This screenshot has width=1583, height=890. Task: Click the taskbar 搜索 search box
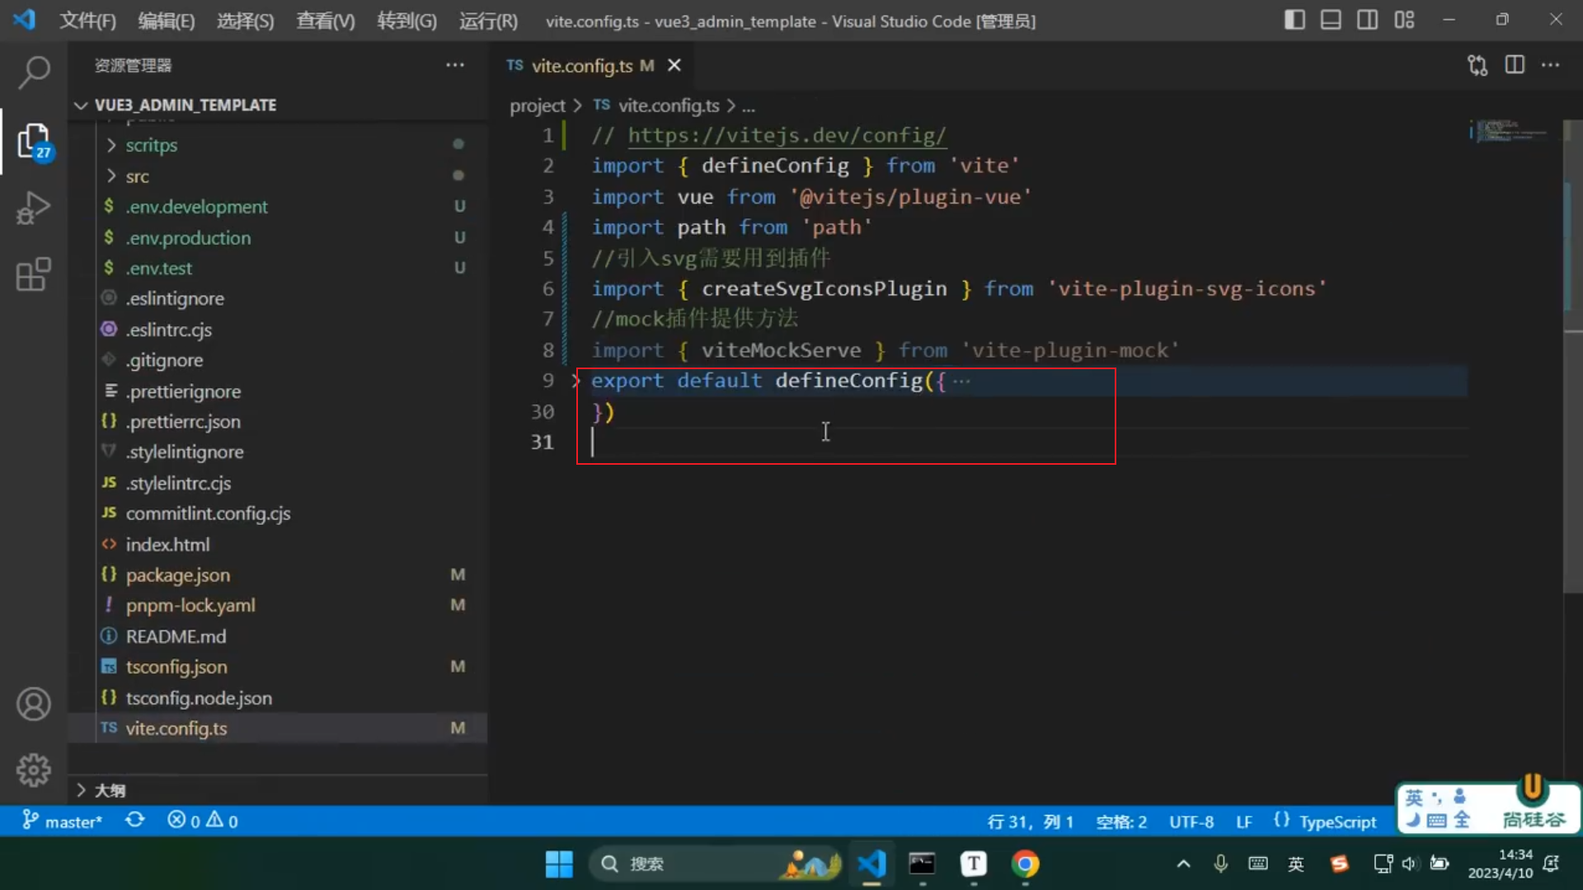pos(714,864)
